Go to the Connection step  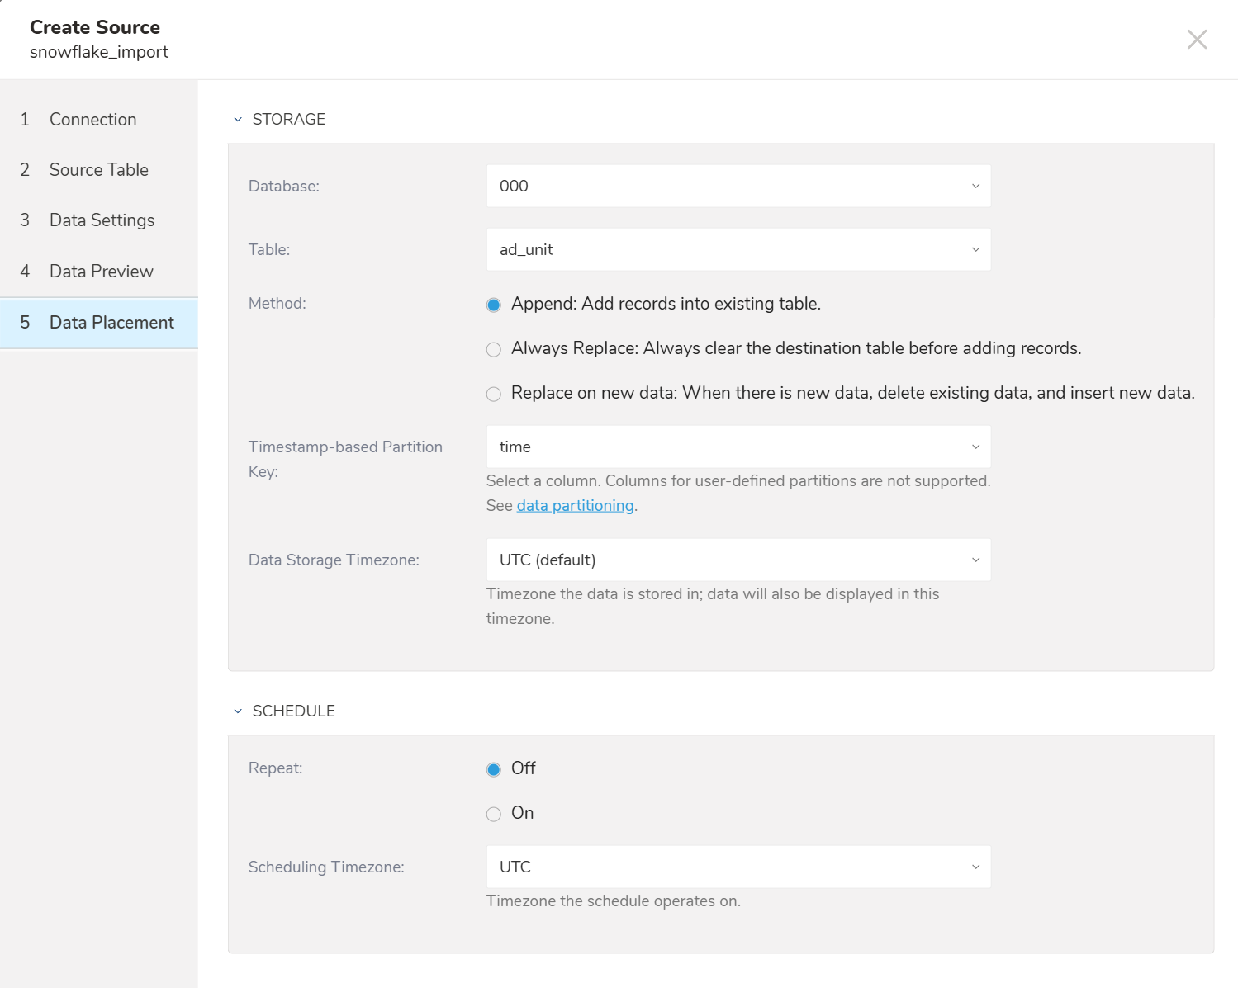coord(92,120)
